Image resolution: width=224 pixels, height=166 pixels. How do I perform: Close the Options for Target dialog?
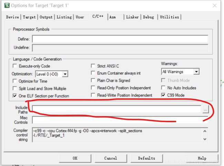click(x=215, y=6)
